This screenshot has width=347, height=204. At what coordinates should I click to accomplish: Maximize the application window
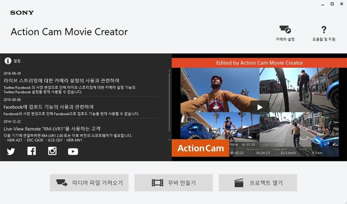332,4
